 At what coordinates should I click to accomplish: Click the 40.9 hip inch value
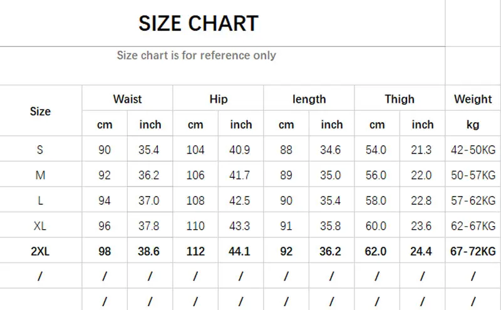coord(241,150)
